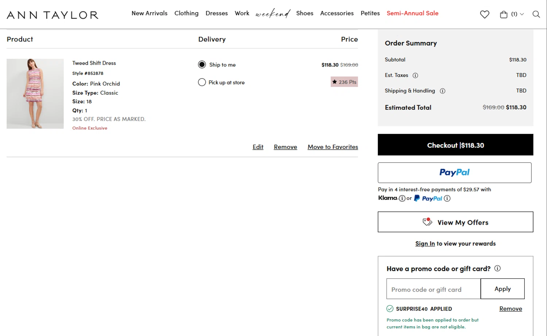Click Sign In link
This screenshot has height=336, width=547.
[425, 244]
